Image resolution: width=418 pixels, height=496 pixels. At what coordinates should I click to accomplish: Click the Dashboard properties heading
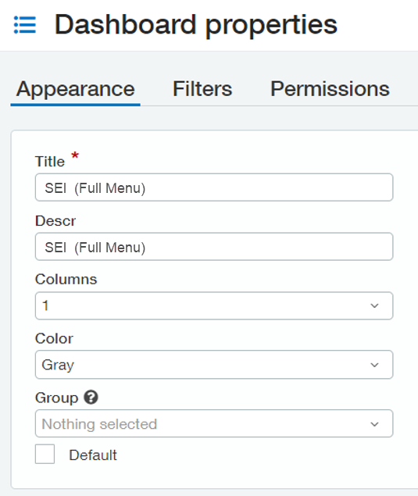(x=196, y=25)
